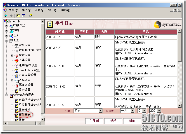Sort by the 消息 column header
This screenshot has width=186, height=134.
click(x=146, y=32)
